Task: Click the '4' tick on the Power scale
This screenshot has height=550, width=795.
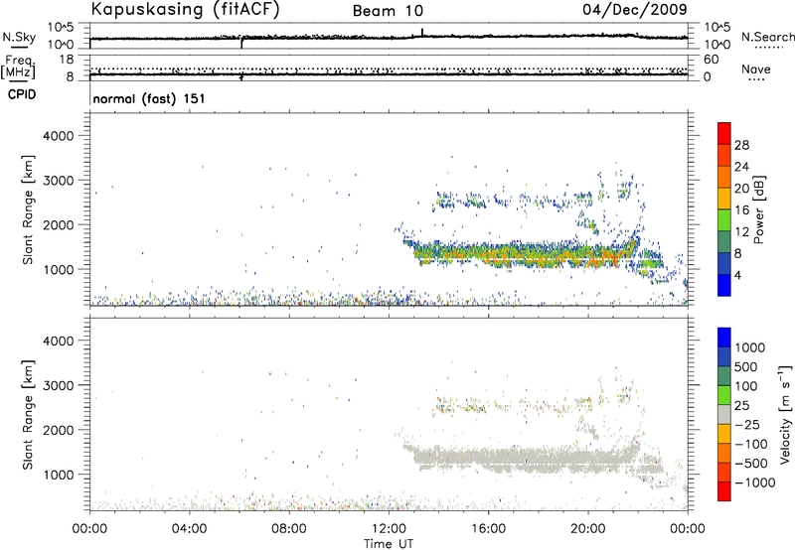Action: coord(737,275)
